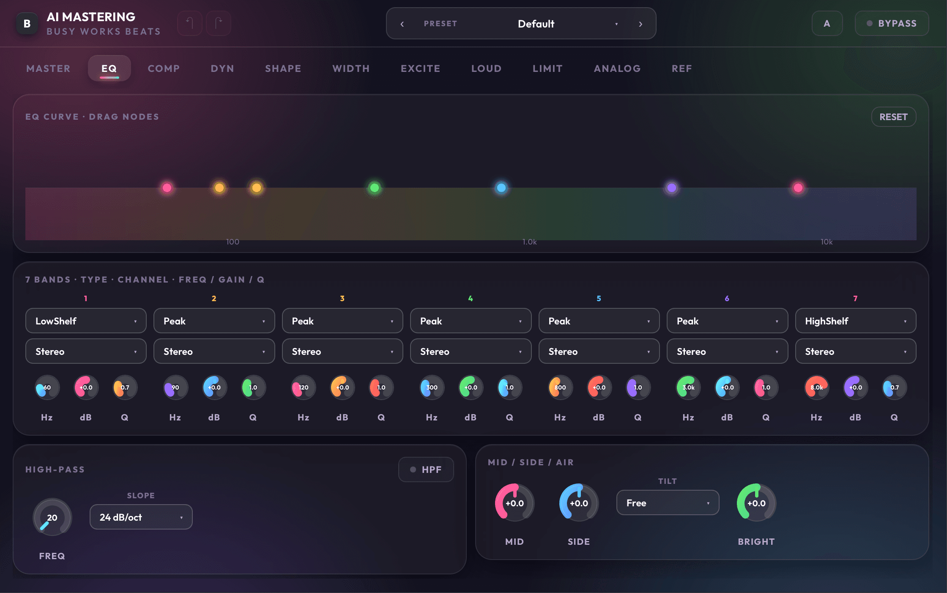This screenshot has width=947, height=593.
Task: Open band 1 LowShelf type dropdown
Action: click(86, 321)
